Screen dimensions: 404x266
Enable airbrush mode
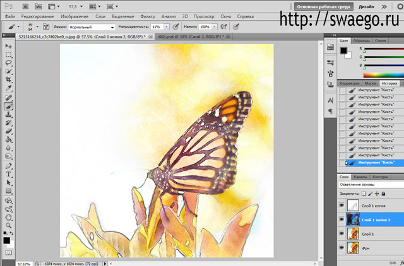(223, 26)
